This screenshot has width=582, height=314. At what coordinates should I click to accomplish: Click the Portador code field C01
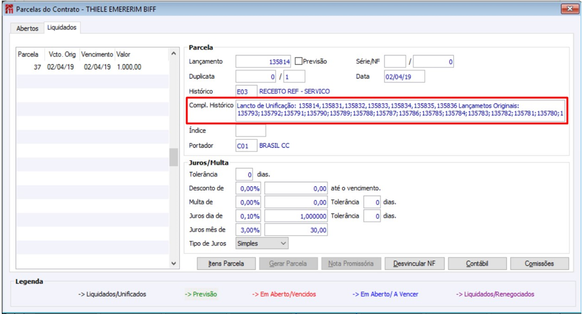[x=246, y=146]
